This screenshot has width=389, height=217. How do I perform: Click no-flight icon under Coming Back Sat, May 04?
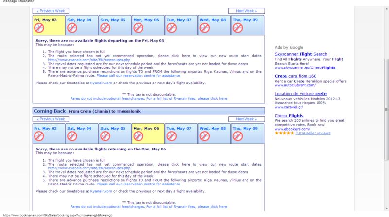(x=72, y=136)
